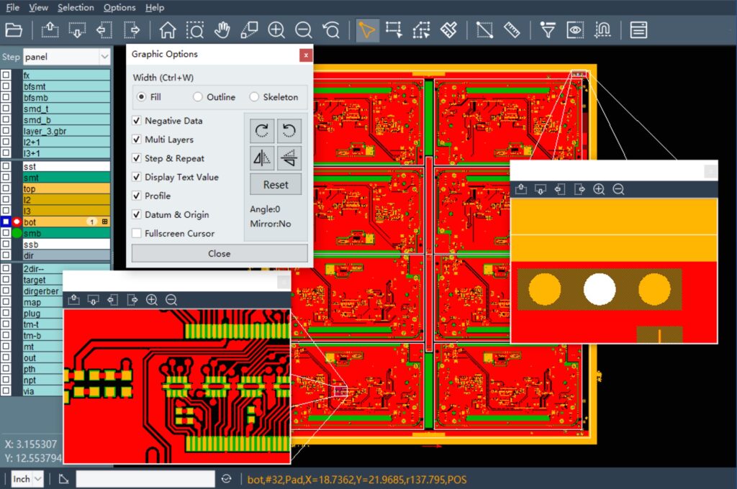Screen dimensions: 737x489
Task: Click the green color circle on smb layer
Action: (17, 234)
